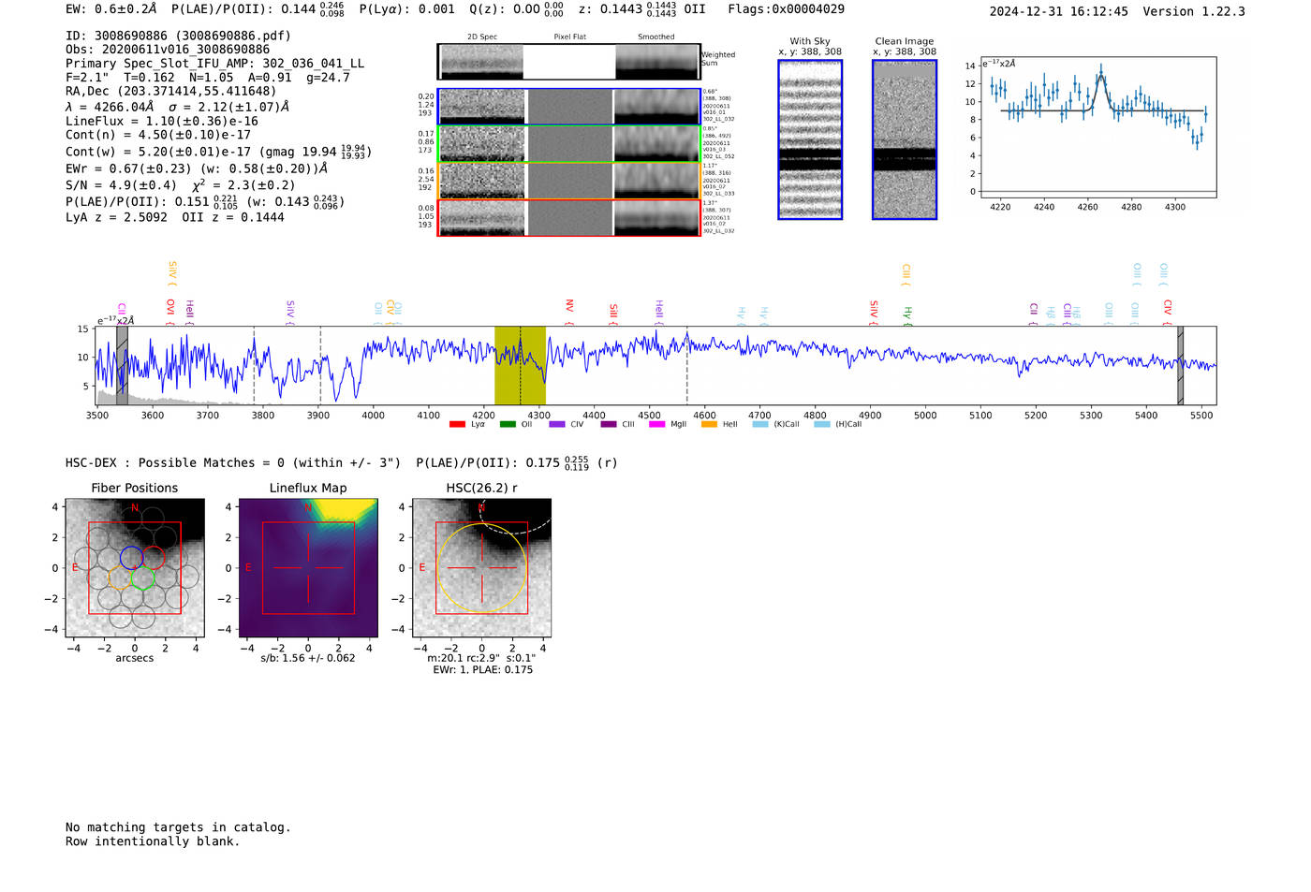
Task: Click the Row intentionally blank text
Action: [153, 841]
